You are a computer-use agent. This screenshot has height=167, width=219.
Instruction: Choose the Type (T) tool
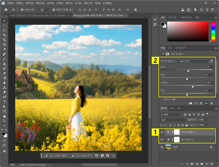pos(4,102)
